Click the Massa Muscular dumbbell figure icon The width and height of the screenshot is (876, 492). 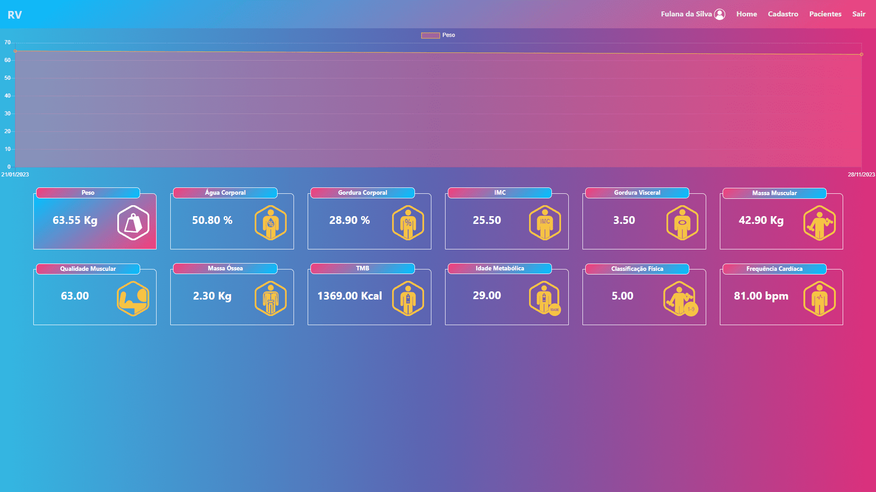820,223
